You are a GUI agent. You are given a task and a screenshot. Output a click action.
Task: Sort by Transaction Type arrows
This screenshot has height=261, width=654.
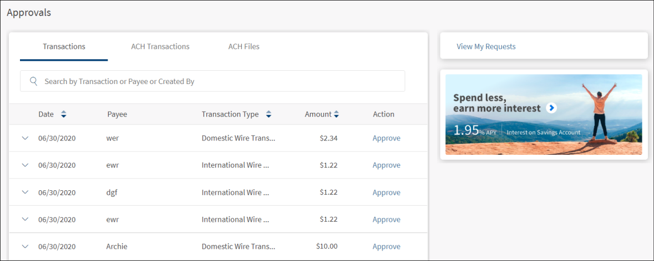coord(268,114)
